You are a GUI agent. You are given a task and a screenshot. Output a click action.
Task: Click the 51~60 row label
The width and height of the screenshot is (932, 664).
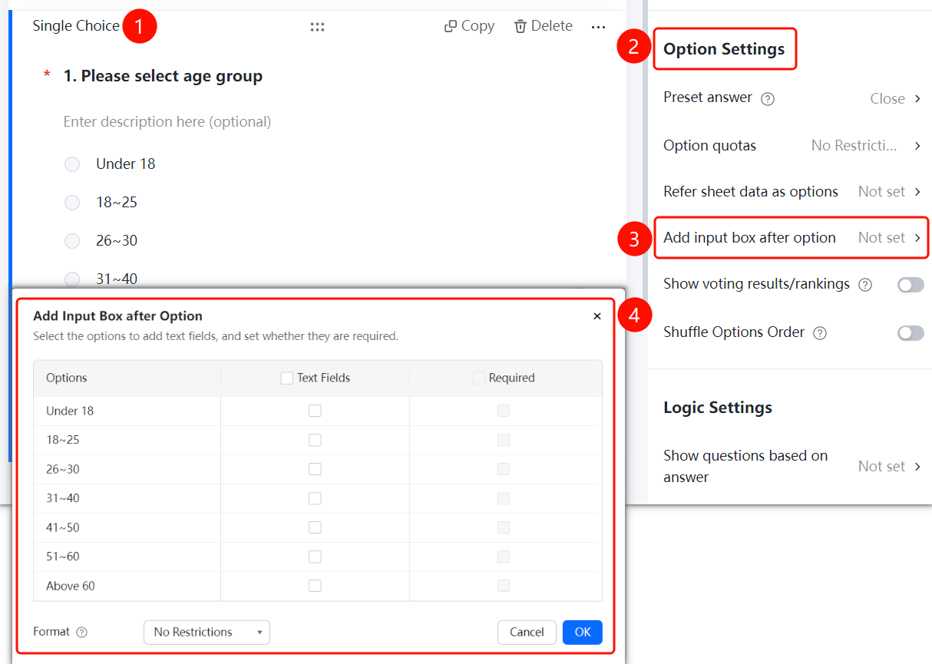63,557
